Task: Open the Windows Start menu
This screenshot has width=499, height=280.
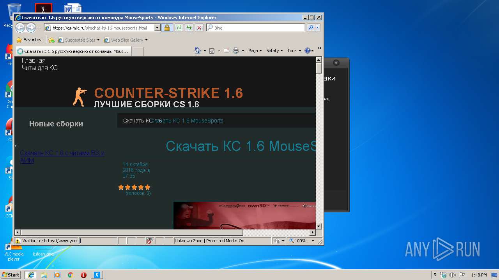Action: tap(11, 275)
